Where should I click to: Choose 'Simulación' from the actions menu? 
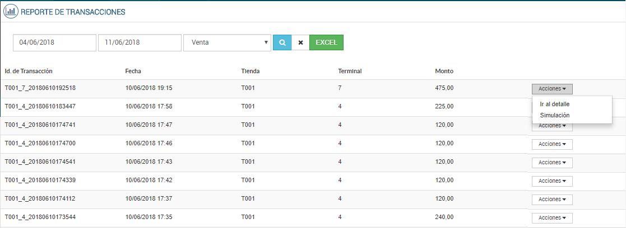(555, 115)
